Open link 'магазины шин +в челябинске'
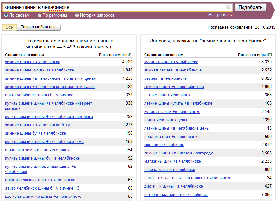The image size is (277, 201). point(173,161)
